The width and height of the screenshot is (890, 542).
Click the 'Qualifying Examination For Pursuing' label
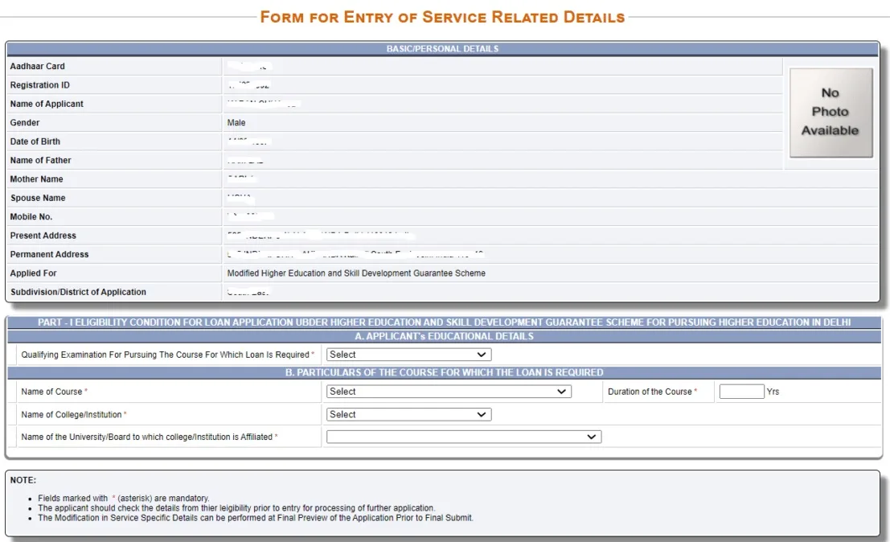pyautogui.click(x=165, y=355)
